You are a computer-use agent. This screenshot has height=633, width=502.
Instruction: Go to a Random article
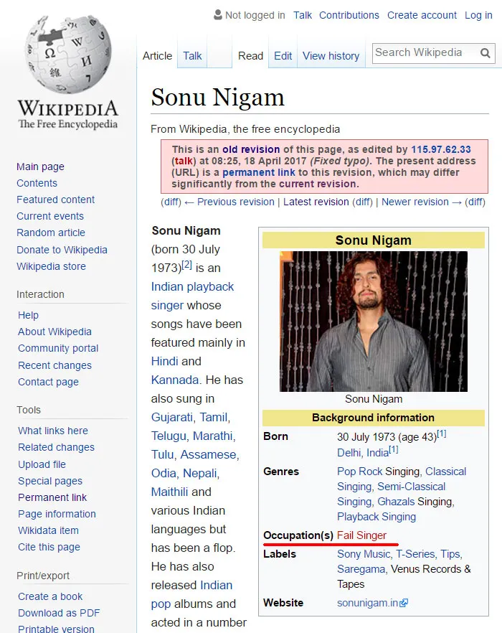(51, 233)
